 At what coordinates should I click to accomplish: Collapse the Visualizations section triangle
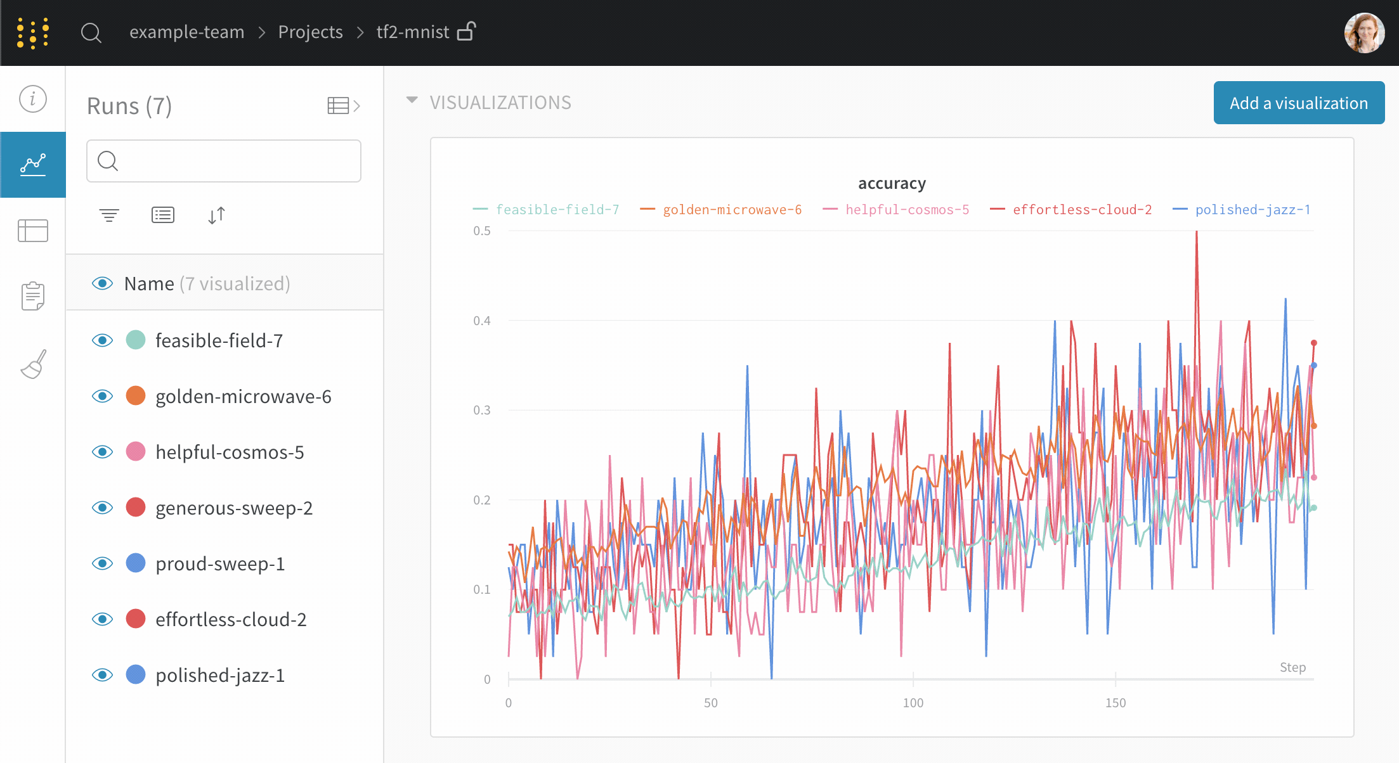412,100
